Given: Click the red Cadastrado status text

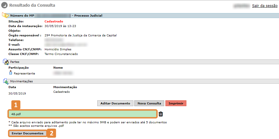Looking at the screenshot, I should tap(54, 21).
